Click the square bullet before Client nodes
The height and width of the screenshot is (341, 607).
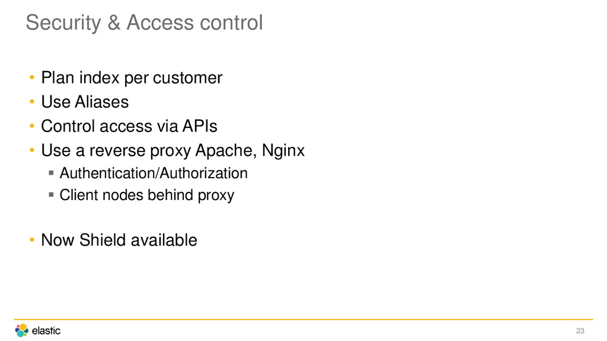(x=51, y=194)
